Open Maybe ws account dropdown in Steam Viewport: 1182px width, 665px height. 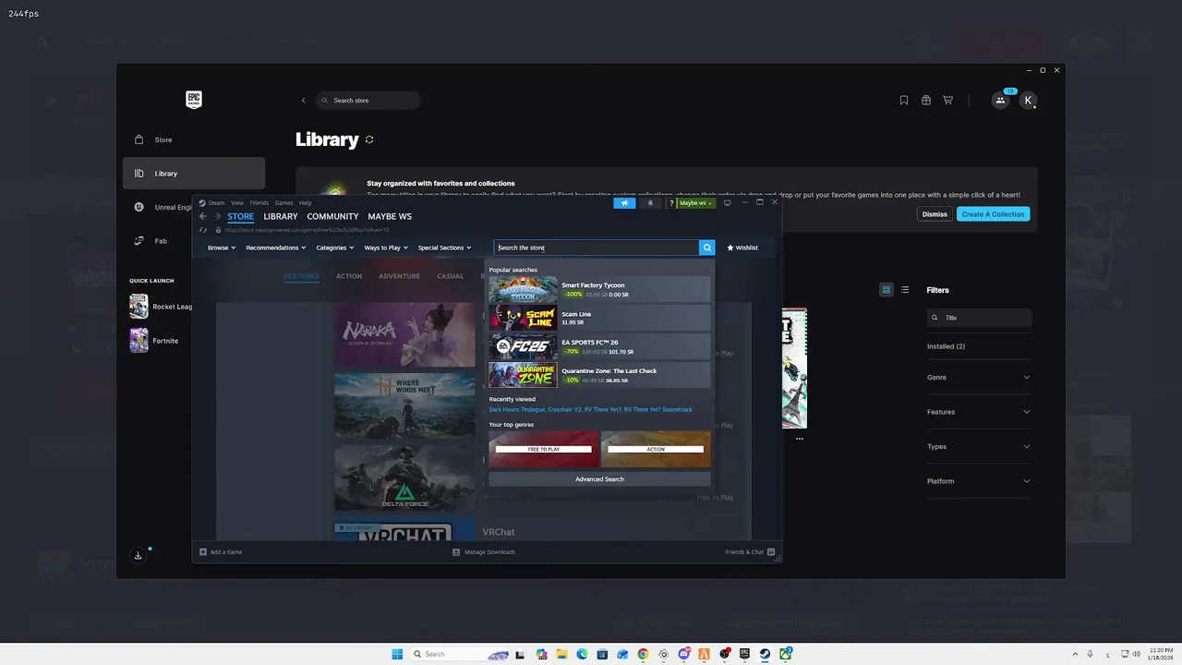(696, 202)
